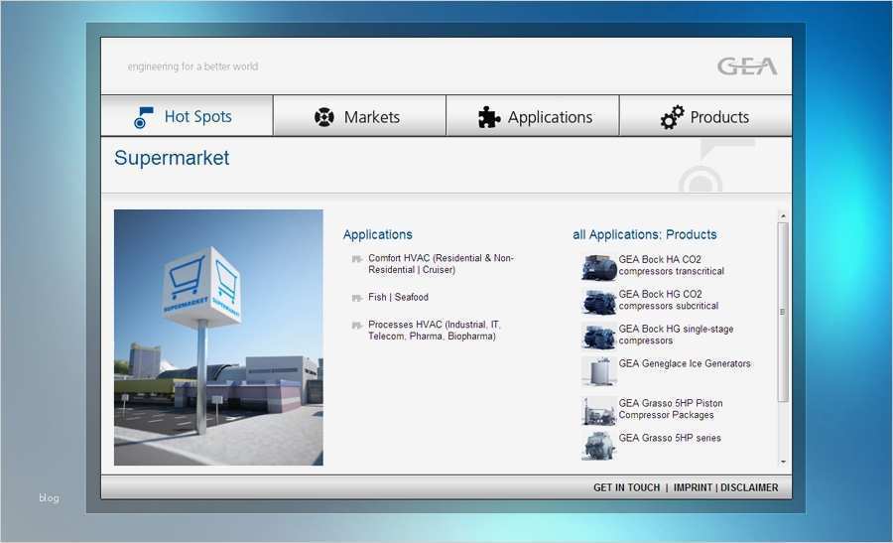The height and width of the screenshot is (543, 893).
Task: Open the Fish | Seafood application link
Action: click(x=398, y=297)
